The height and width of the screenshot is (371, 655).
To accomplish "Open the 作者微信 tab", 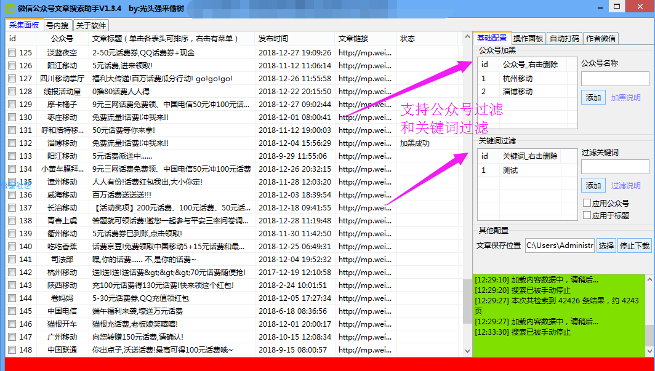I will pos(601,38).
